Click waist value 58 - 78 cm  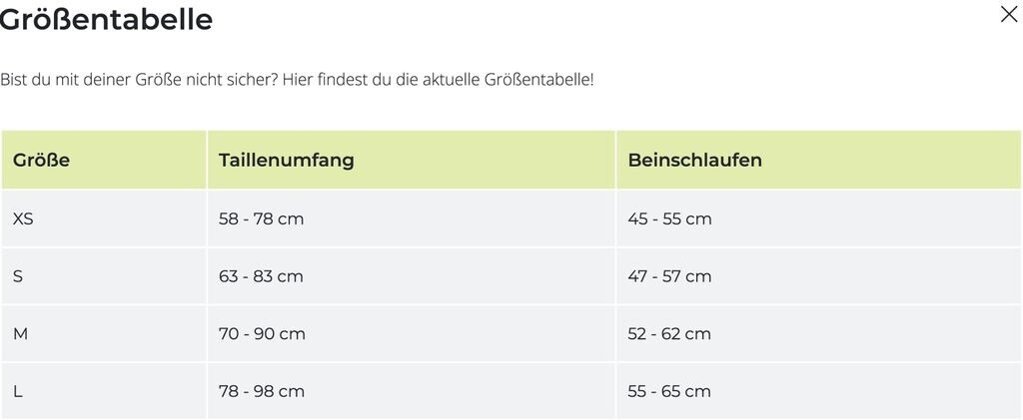(261, 218)
